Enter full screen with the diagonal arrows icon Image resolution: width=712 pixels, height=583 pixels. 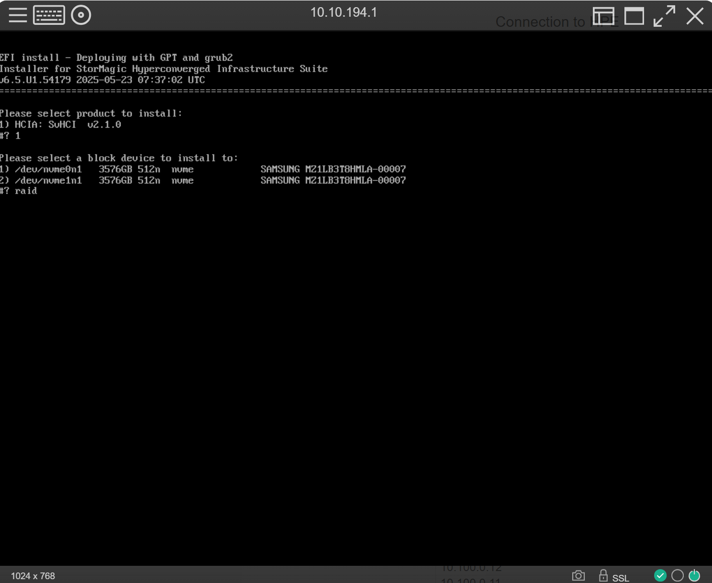pyautogui.click(x=665, y=16)
